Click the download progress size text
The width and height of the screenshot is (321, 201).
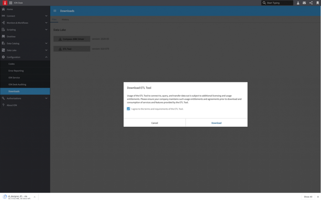(x=19, y=198)
